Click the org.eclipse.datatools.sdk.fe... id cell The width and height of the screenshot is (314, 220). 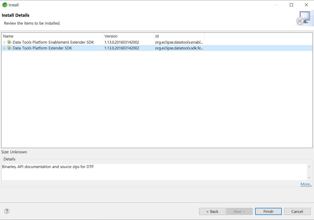coord(179,48)
